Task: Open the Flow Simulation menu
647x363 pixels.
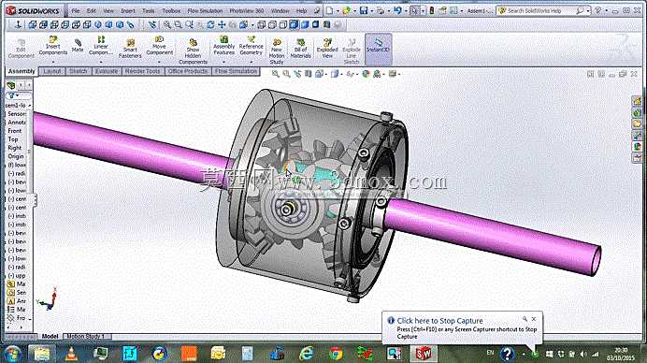Action: coord(205,10)
